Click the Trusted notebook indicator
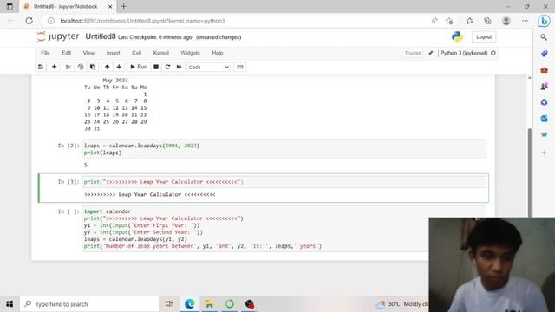 coord(413,53)
